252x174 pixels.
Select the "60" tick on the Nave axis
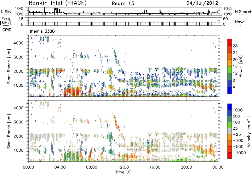coord(225,19)
